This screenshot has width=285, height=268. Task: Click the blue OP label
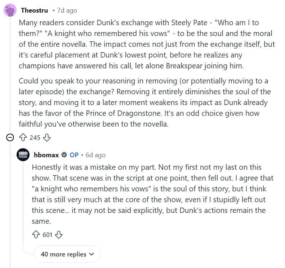pos(74,155)
